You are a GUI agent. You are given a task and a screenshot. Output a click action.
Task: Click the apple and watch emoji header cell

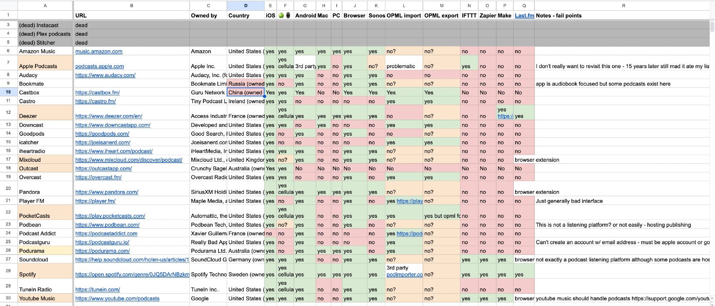[x=285, y=15]
